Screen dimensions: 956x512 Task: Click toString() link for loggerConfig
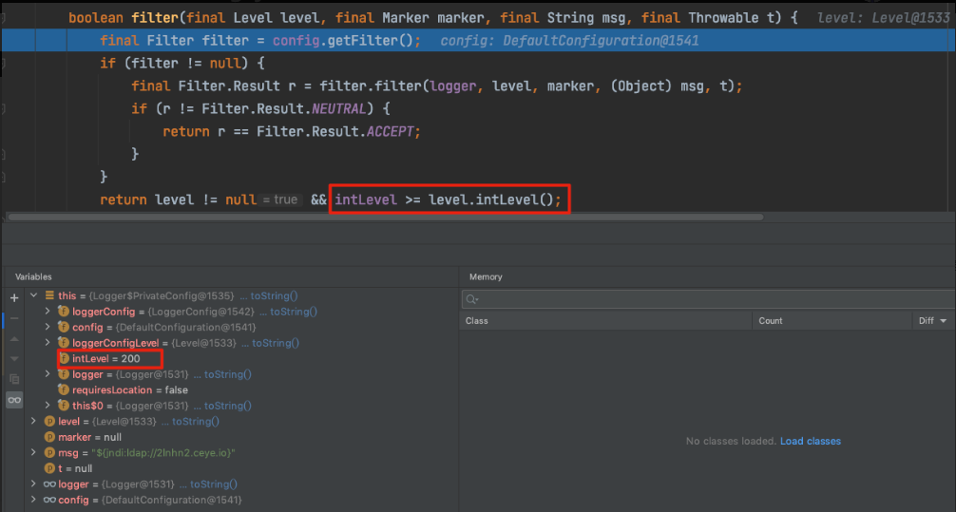[294, 312]
